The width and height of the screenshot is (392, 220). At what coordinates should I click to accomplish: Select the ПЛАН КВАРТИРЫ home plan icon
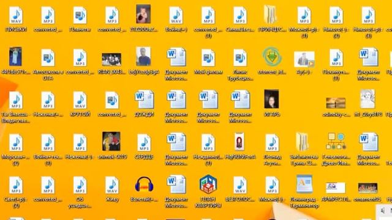coord(208,184)
